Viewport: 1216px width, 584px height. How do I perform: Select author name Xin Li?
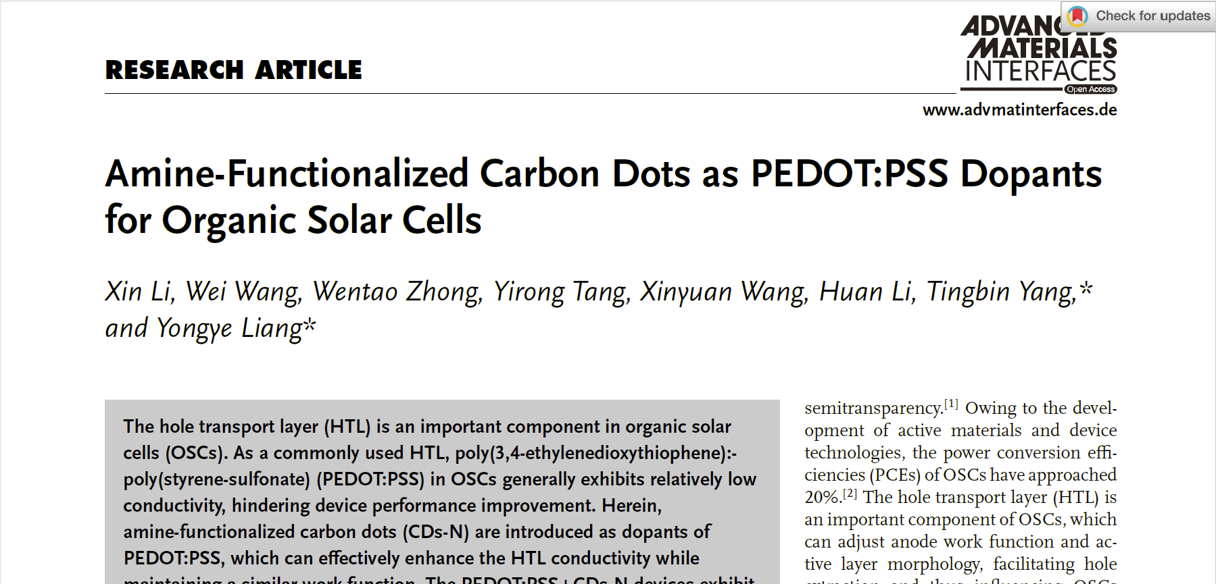click(x=137, y=292)
